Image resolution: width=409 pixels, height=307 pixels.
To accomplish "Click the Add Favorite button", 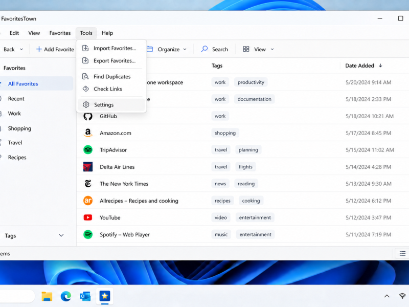I will 55,49.
